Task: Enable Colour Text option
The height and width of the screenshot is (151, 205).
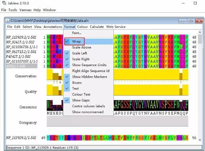Action: tap(89, 94)
